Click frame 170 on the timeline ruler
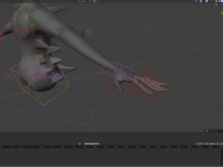The image size is (223, 167). 137,147
